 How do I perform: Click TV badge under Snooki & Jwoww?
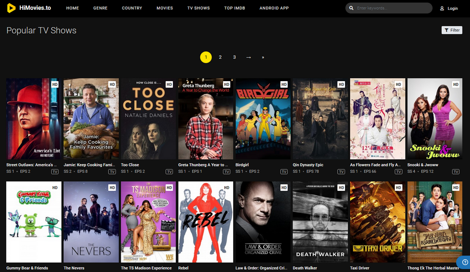point(455,172)
